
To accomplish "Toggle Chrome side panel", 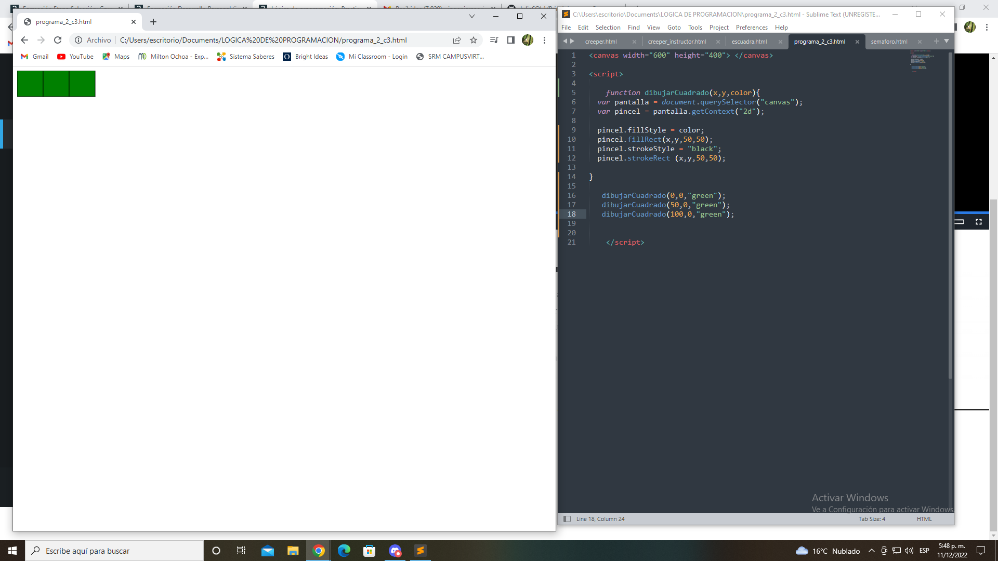I will tap(511, 40).
